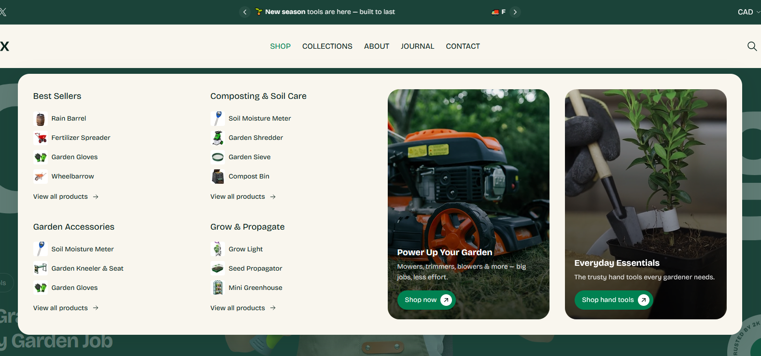
Task: Click the Garden Shredder product icon
Action: coord(218,138)
